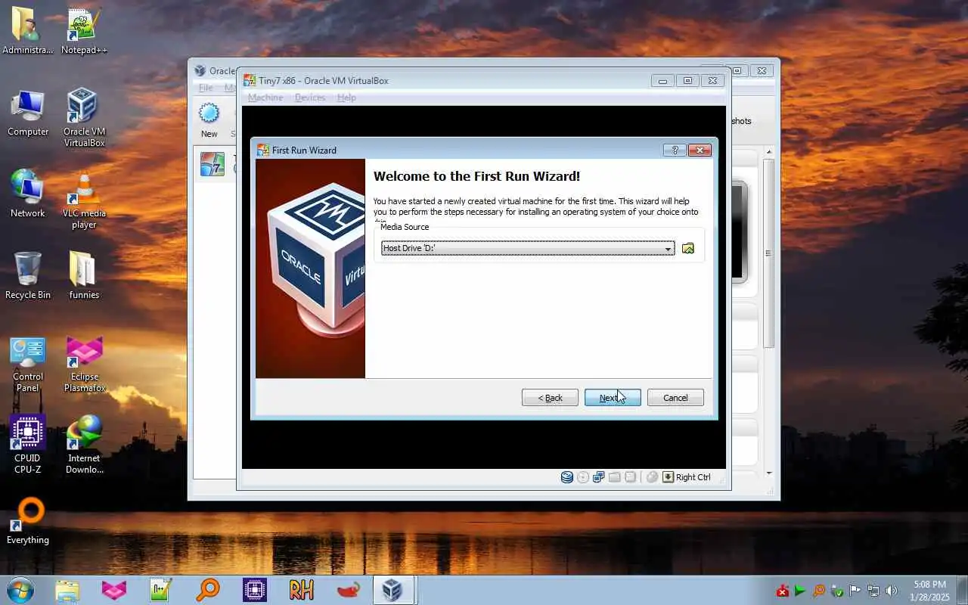Click New icon in VirtualBox Manager toolbar
The width and height of the screenshot is (968, 605).
(209, 121)
